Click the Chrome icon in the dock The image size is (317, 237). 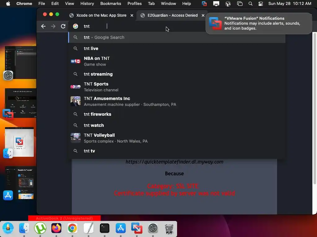click(72, 228)
